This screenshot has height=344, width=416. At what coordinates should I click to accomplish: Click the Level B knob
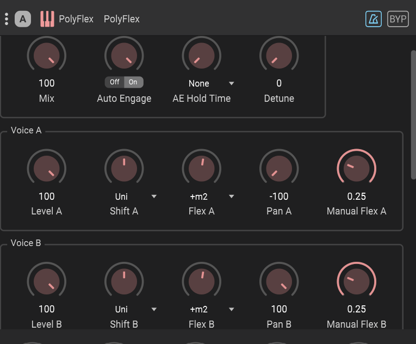[x=47, y=281]
